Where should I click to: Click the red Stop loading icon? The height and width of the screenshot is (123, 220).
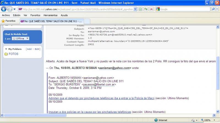(151, 9)
